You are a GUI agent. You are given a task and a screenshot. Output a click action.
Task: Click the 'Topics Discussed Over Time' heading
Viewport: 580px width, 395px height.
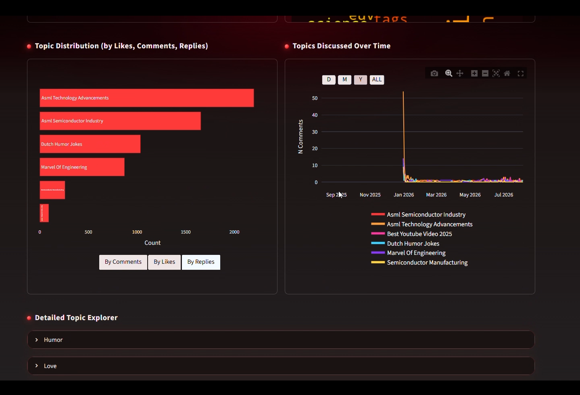342,46
